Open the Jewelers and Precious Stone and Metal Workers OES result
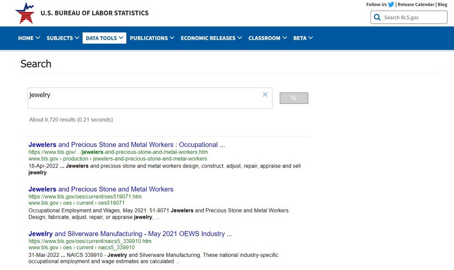 tap(101, 189)
